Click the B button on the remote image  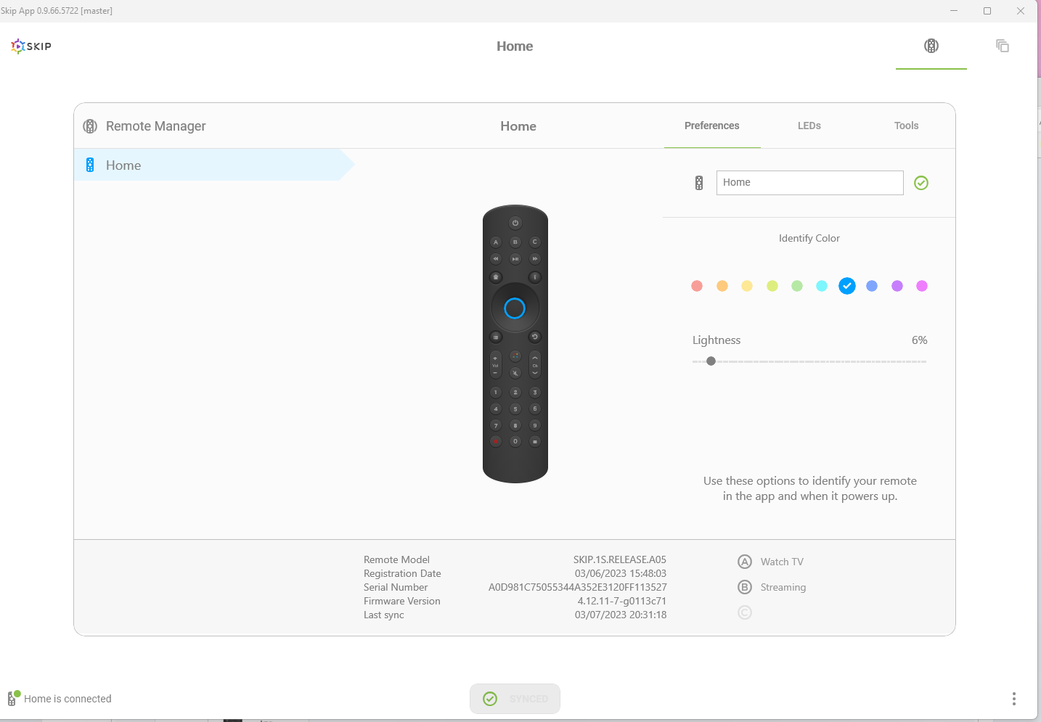pyautogui.click(x=515, y=242)
